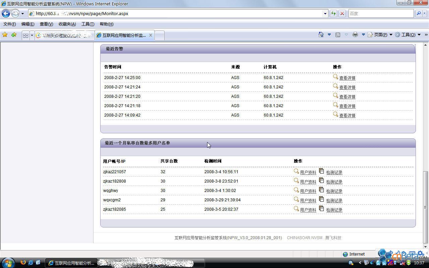
Task: Click the Add to Favorites icon
Action: click(14, 35)
